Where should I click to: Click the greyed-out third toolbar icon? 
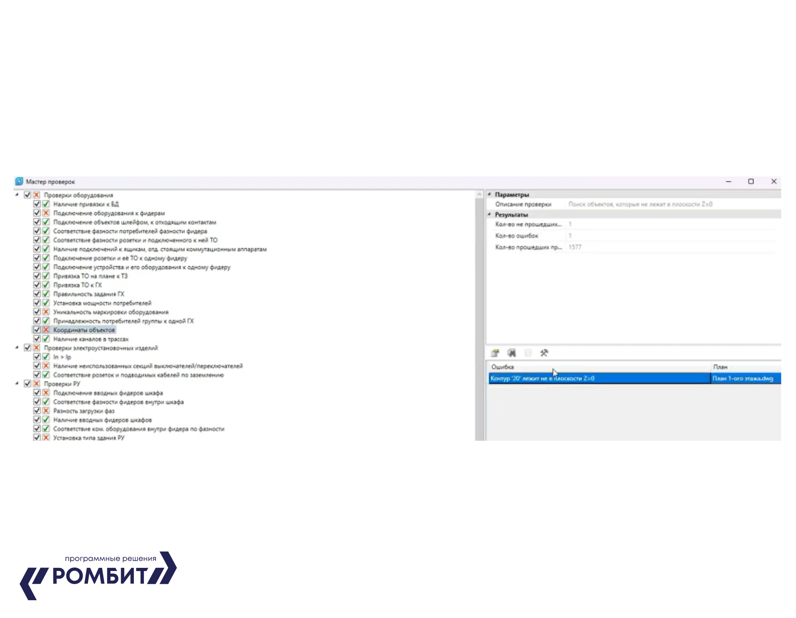point(528,353)
